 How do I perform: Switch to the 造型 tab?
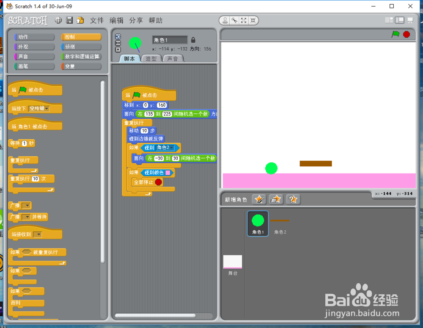coord(151,58)
